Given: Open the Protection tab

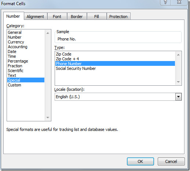Looking at the screenshot, I should pos(118,17).
